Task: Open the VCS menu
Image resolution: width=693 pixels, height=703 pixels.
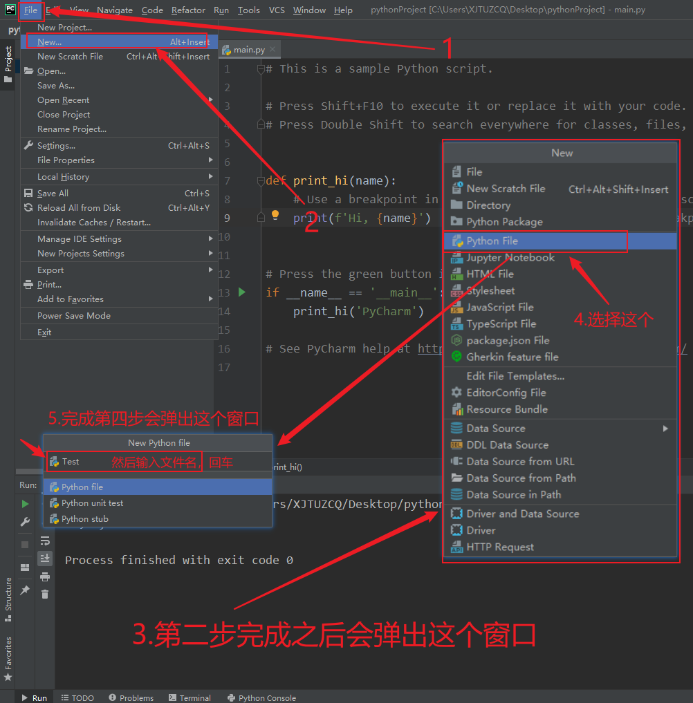Action: (x=277, y=10)
